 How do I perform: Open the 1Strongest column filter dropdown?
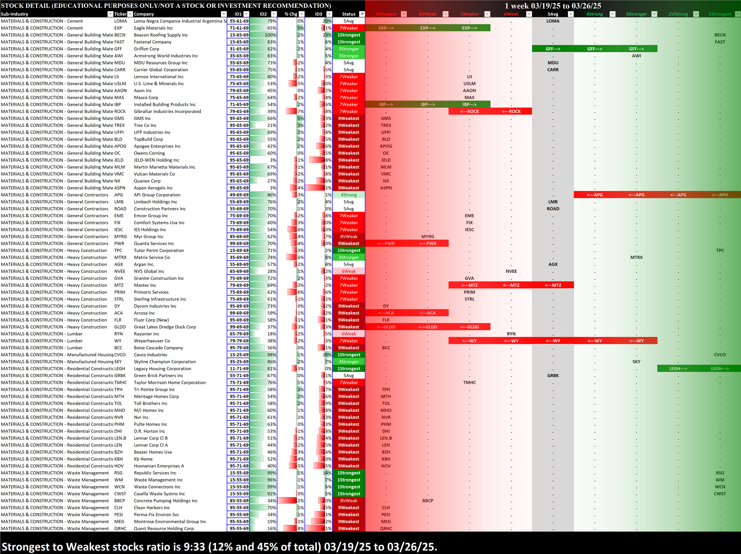(x=737, y=14)
